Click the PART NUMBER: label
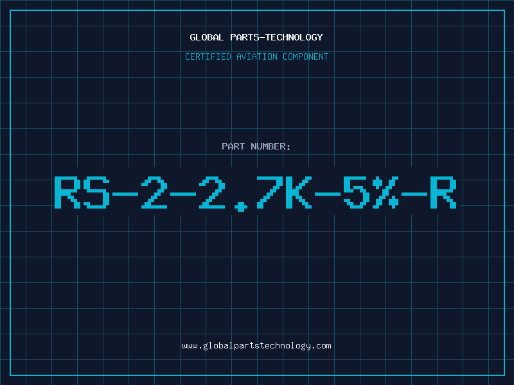The height and width of the screenshot is (385, 514). [x=256, y=146]
